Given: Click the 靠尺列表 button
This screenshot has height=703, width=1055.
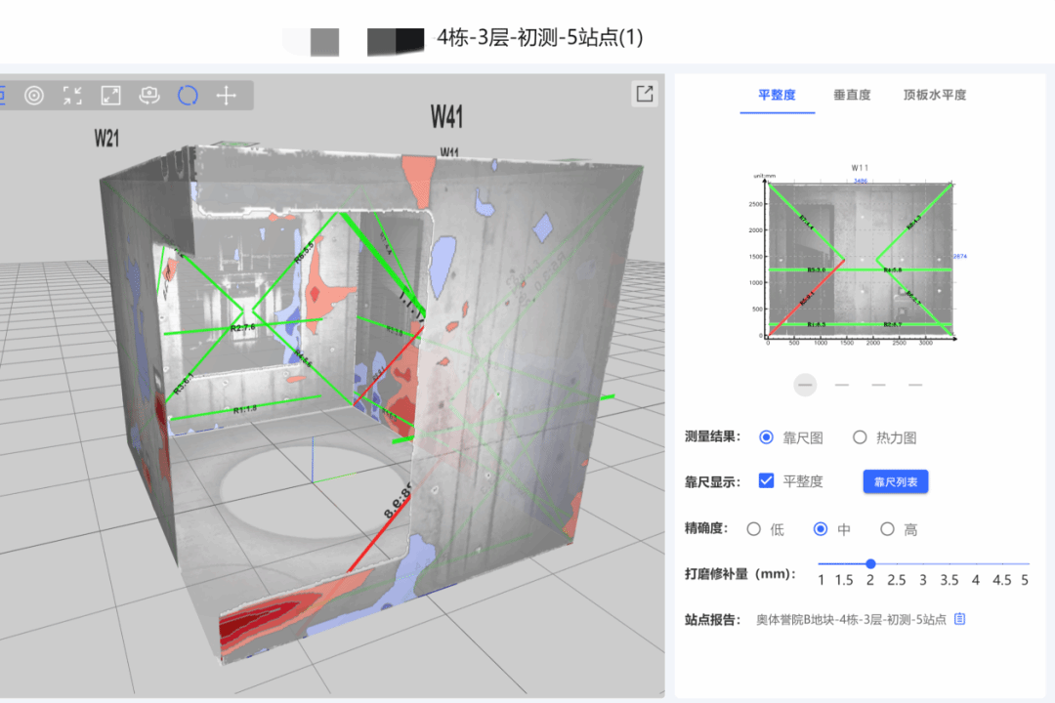Looking at the screenshot, I should coord(895,481).
